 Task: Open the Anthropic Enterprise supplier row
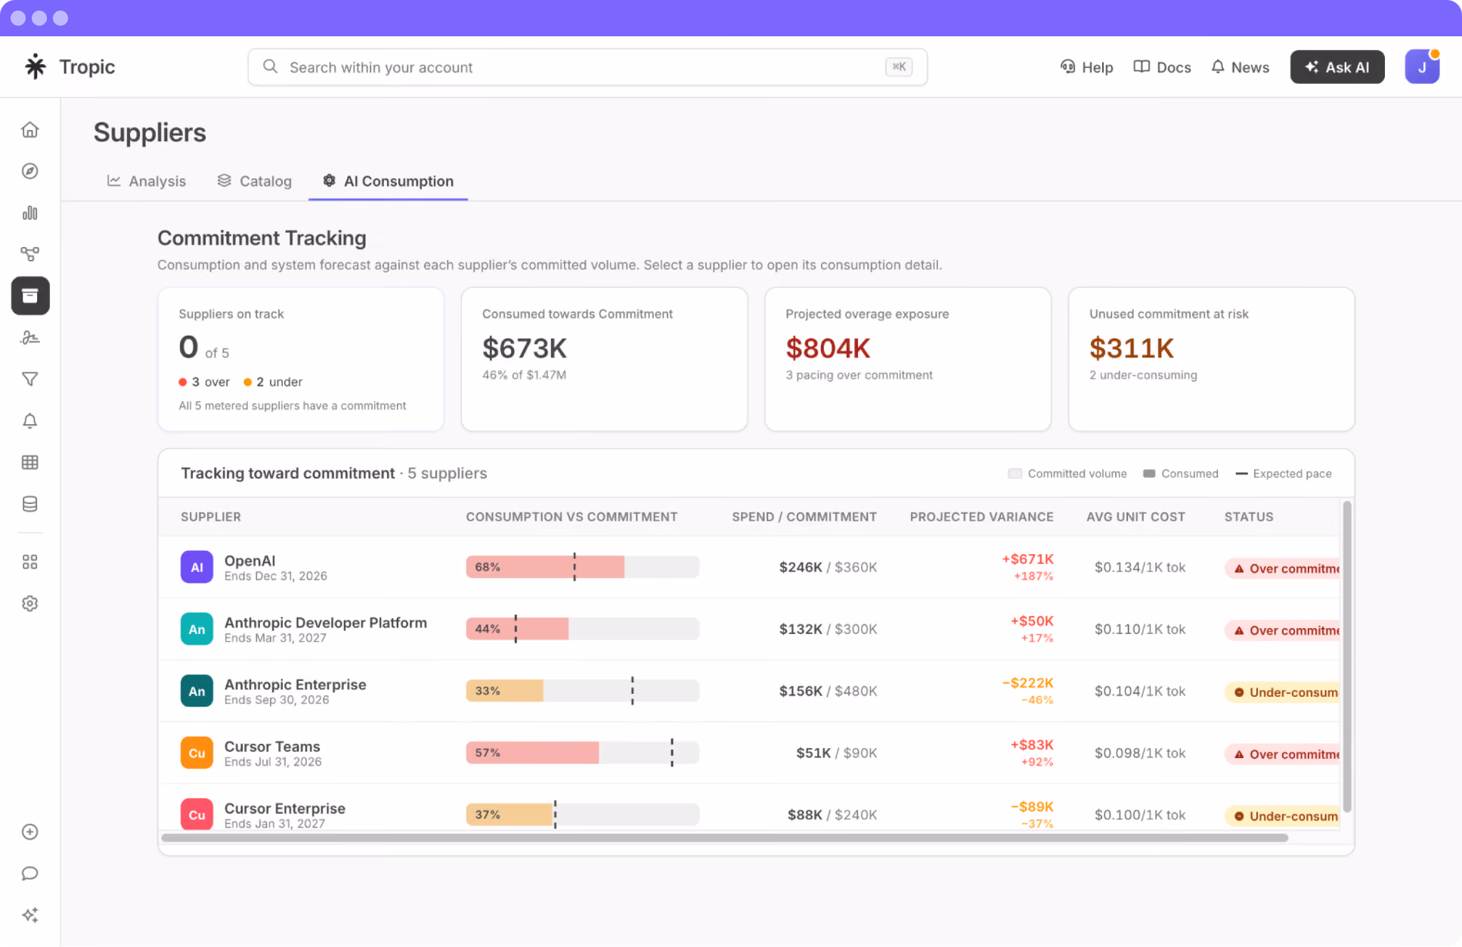[x=748, y=692]
